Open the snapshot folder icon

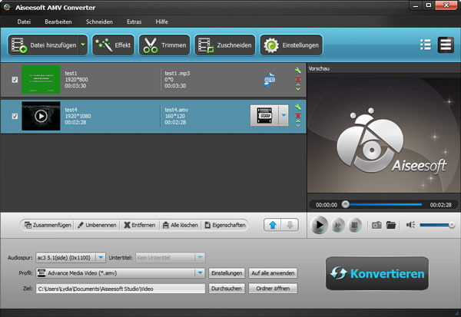(x=391, y=225)
